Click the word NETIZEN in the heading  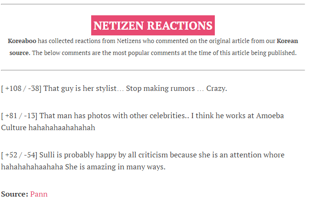pyautogui.click(x=118, y=25)
